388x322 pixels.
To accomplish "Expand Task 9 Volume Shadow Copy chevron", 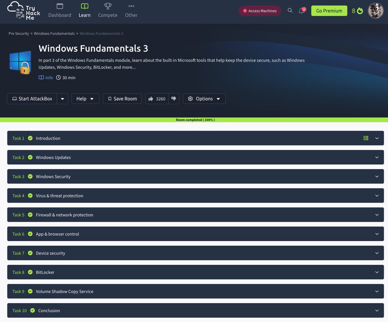I will tap(377, 291).
